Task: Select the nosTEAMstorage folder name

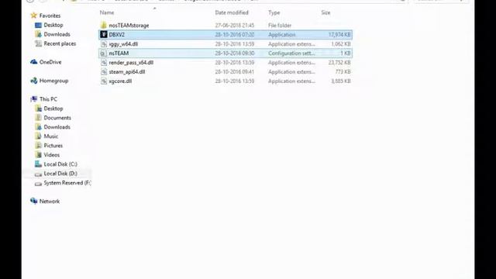Action: (x=129, y=26)
